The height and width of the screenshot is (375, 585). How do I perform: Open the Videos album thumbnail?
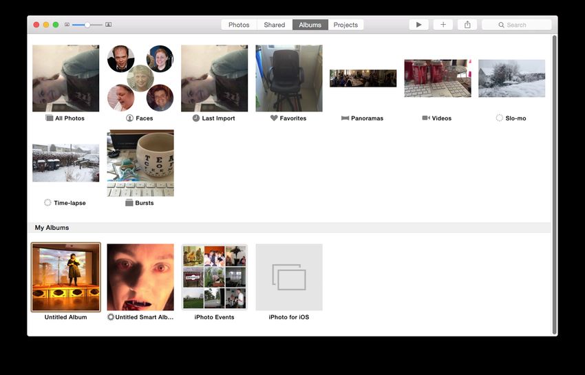click(438, 78)
